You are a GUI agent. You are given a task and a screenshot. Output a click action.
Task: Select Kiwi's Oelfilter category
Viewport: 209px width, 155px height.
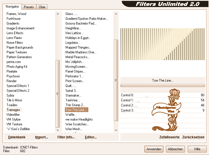pos(18,129)
